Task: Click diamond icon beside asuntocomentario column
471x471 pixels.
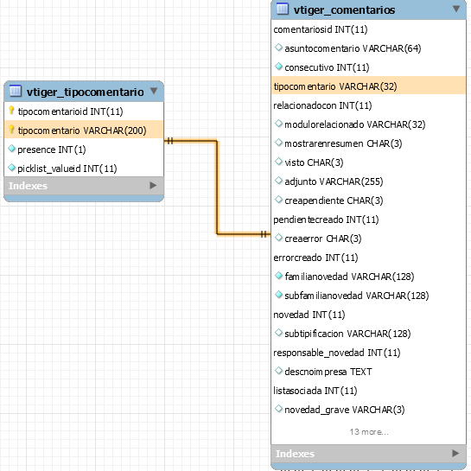Action: (279, 48)
